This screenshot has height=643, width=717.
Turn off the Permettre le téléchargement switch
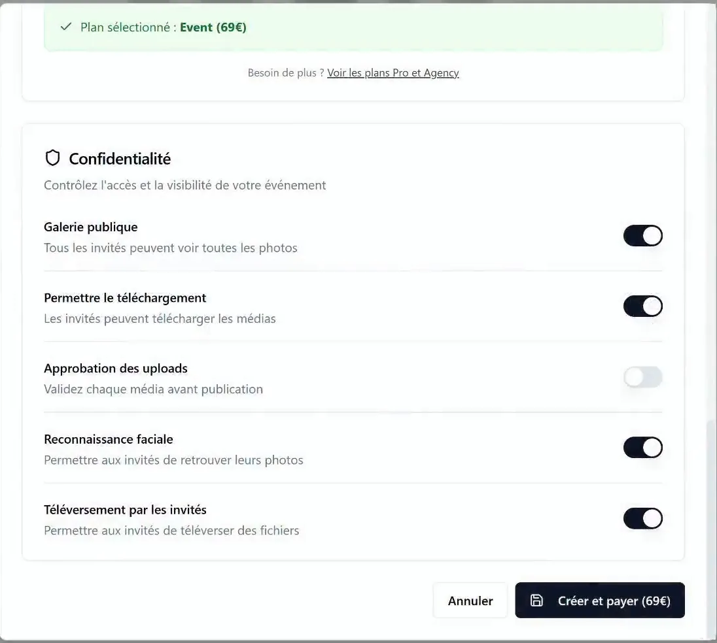pyautogui.click(x=642, y=306)
